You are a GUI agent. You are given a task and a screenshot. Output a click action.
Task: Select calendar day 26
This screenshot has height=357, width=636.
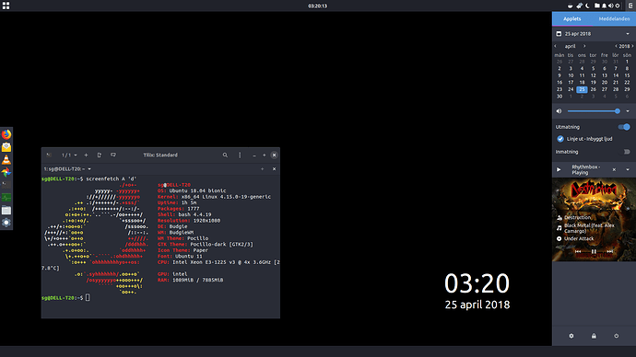(593, 89)
